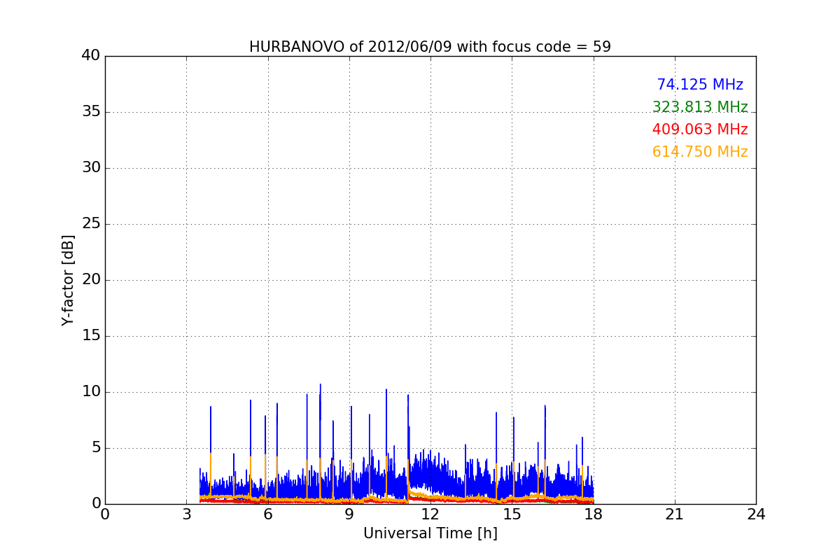Viewport: 840px width, 560px height.
Task: Click y-axis tick label 15
Action: tap(91, 336)
